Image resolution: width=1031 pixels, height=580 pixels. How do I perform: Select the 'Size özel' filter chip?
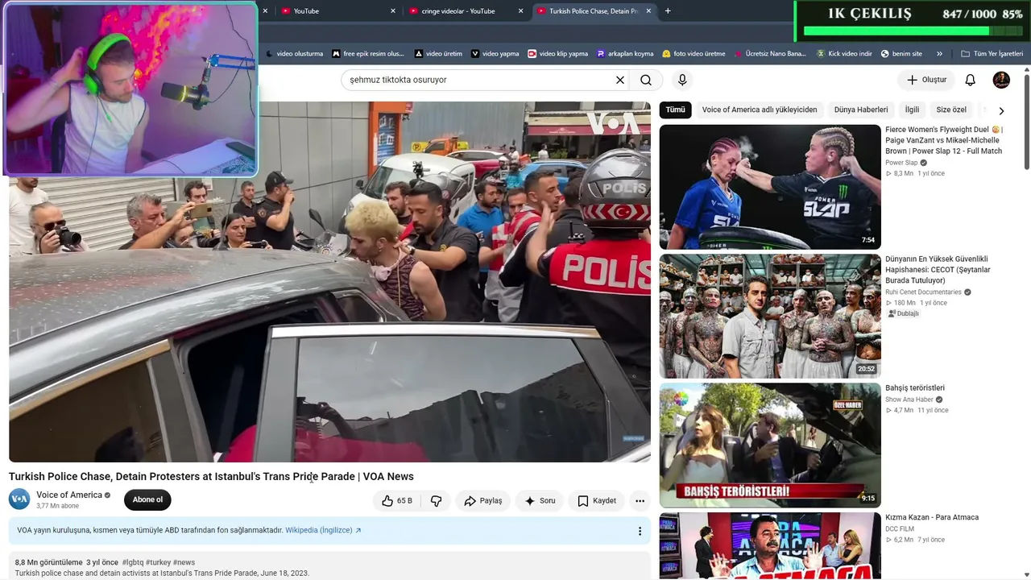[x=951, y=110]
